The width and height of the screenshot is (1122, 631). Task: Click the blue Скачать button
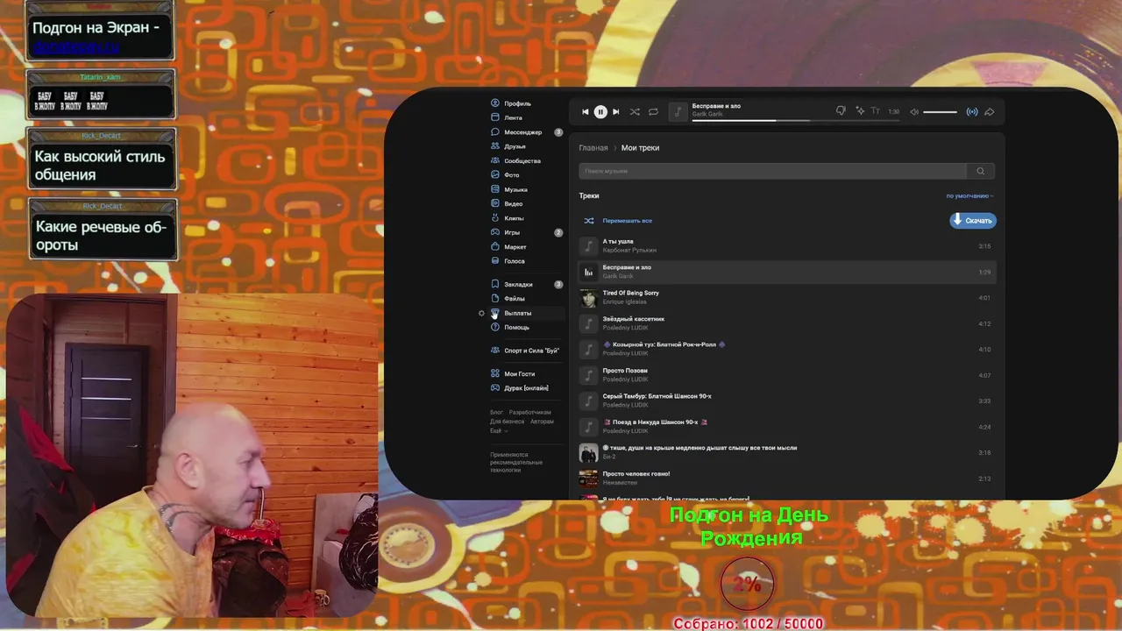[973, 221]
